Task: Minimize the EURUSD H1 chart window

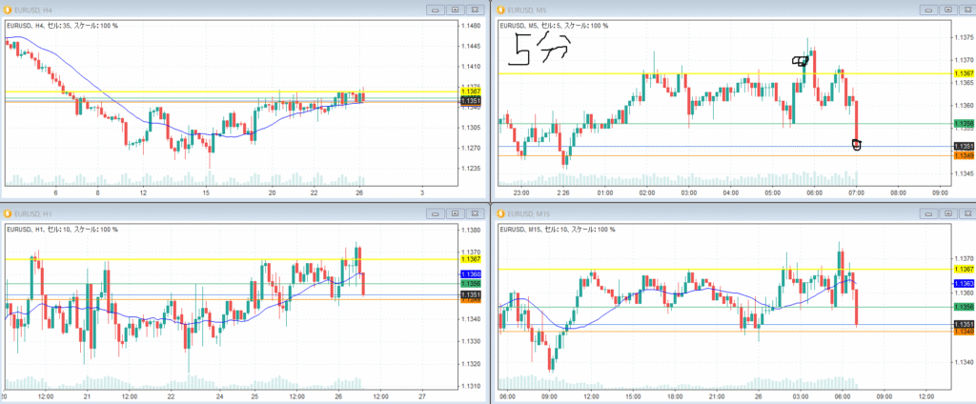Action: pos(437,213)
